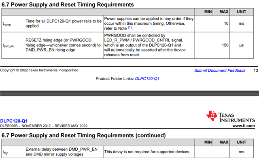Image resolution: width=259 pixels, height=158 pixels.
Task: Select the MAX value 10
Action: pyautogui.click(x=226, y=23)
